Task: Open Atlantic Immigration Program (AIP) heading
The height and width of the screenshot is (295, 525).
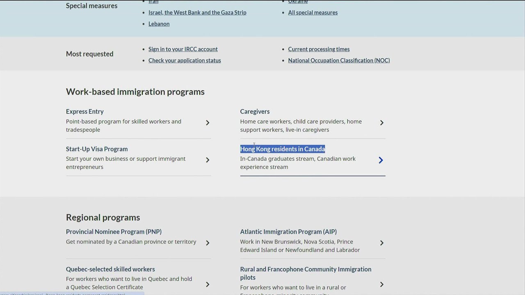Action: pos(288,231)
